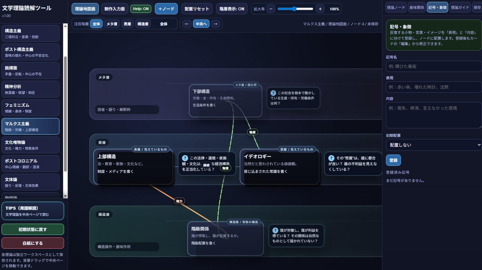Open the 初期配置 dropdown
This screenshot has height=270, width=482.
pos(434,145)
